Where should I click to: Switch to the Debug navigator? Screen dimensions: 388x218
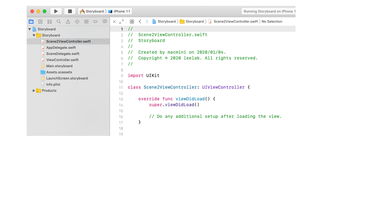(86, 21)
